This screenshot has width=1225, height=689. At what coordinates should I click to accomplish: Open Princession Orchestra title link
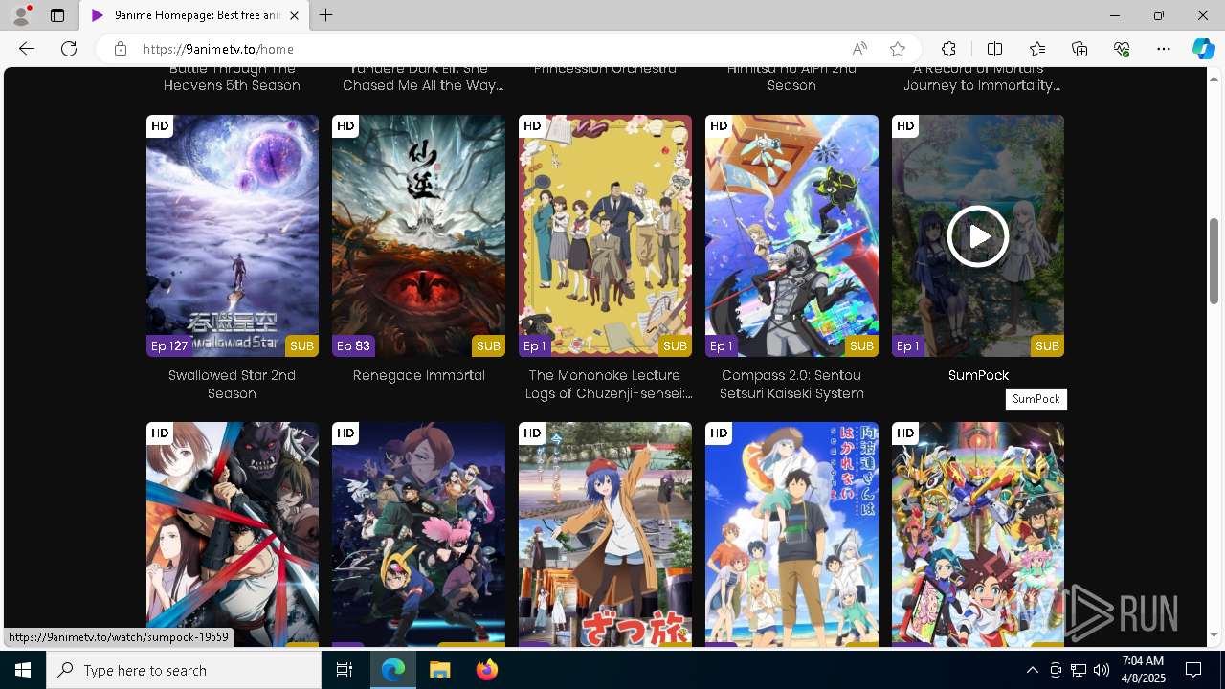click(x=605, y=70)
